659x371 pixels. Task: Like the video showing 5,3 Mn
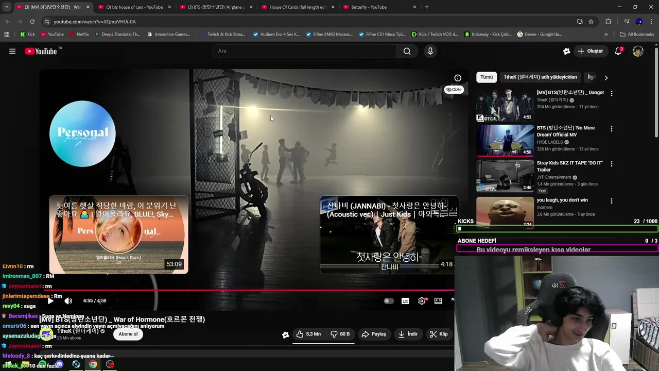point(308,334)
